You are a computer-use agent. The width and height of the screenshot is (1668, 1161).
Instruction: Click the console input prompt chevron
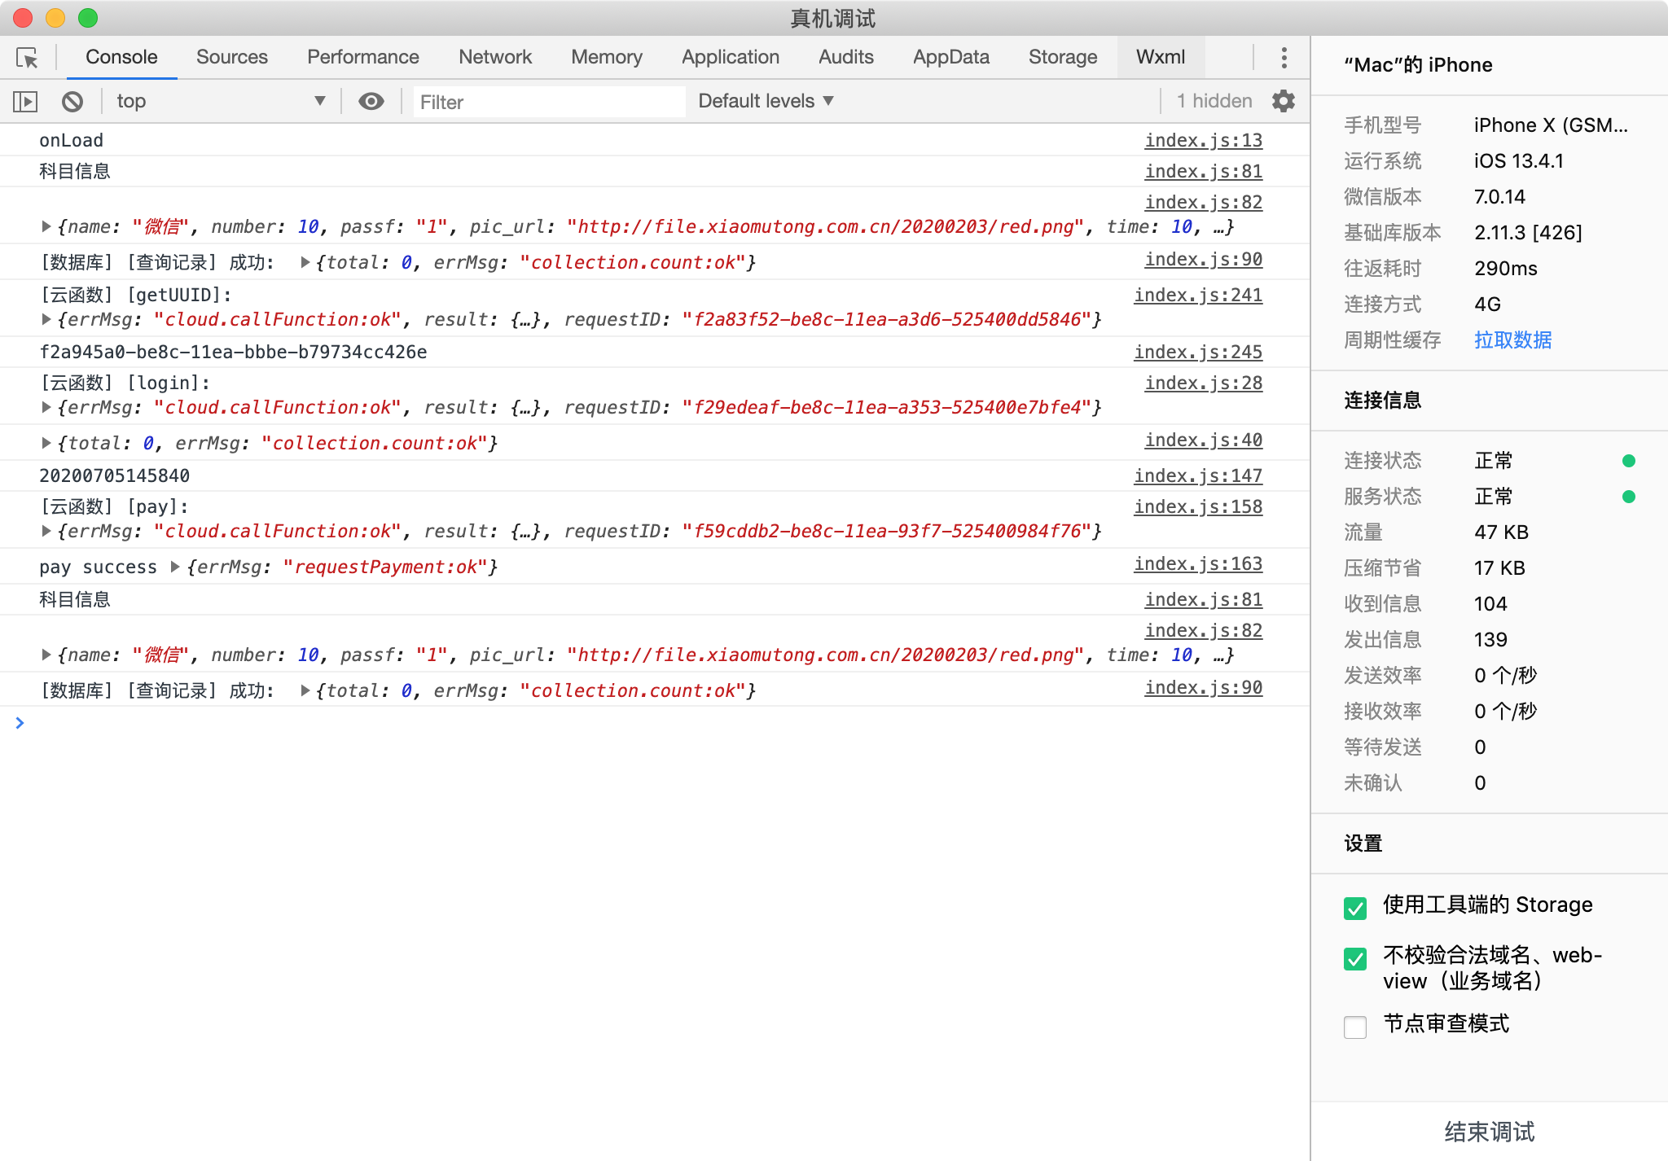pos(20,722)
